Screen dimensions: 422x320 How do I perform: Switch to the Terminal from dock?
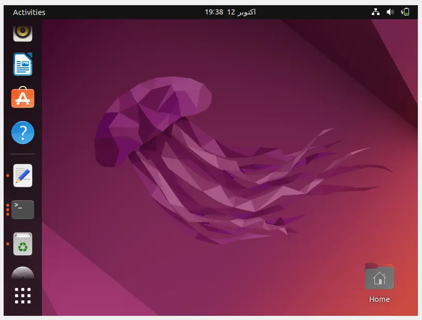(23, 210)
